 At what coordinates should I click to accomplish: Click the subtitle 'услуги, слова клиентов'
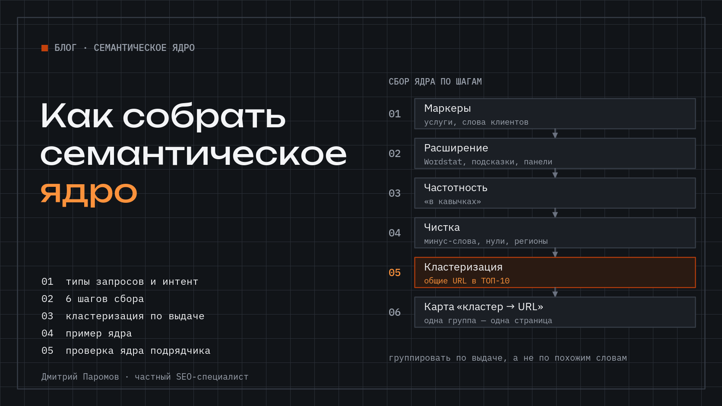(x=476, y=122)
